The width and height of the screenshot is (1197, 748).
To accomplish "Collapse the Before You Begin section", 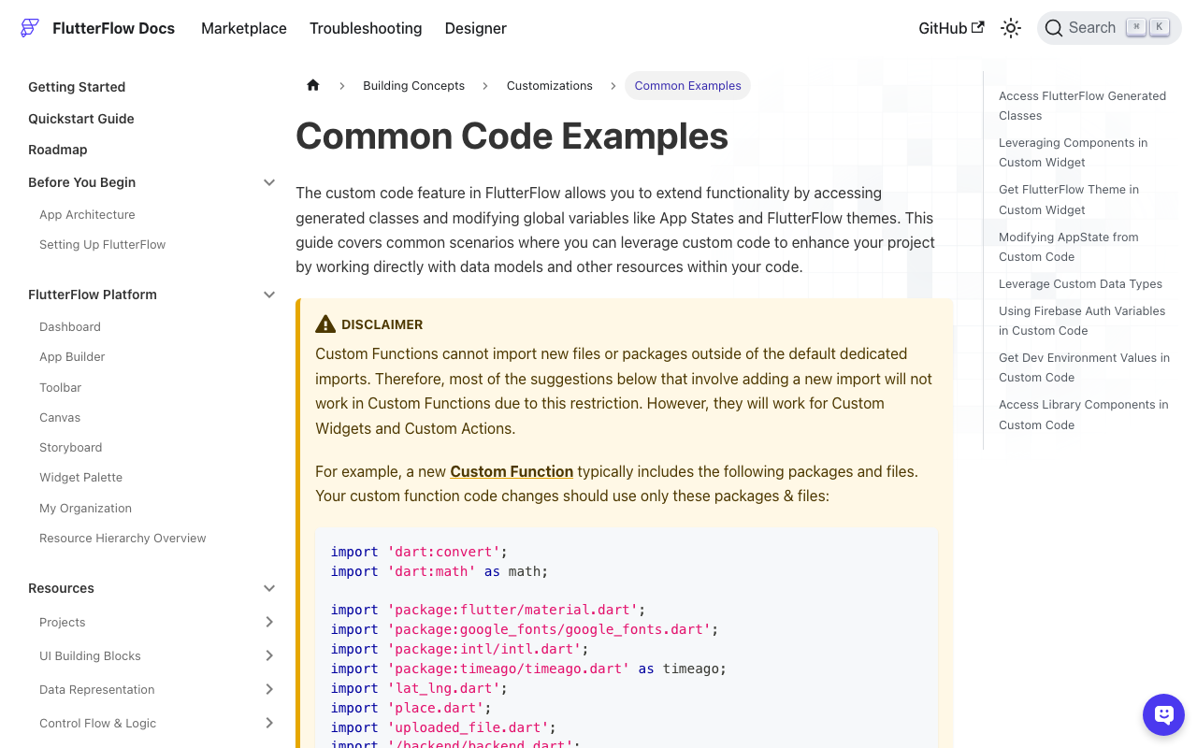I will pos(269,182).
